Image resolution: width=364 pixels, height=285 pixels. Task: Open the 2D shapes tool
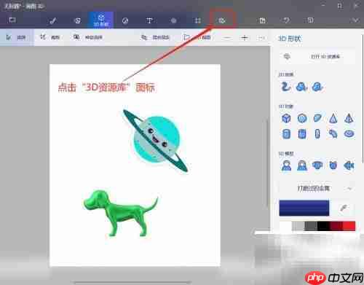pos(77,20)
